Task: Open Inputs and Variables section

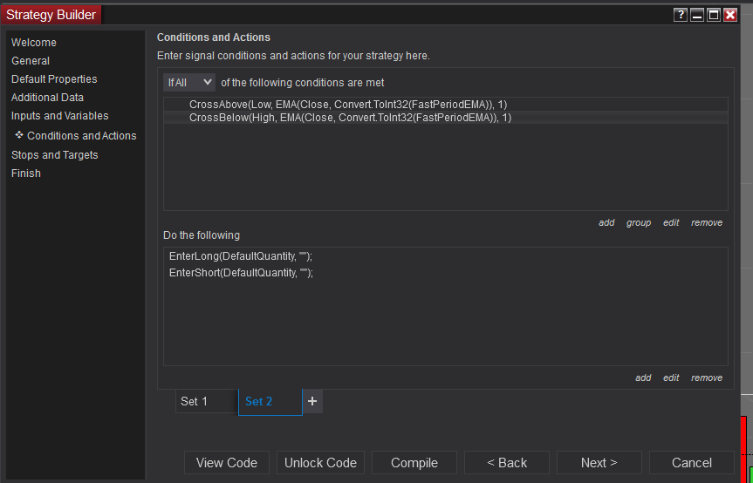Action: 60,116
